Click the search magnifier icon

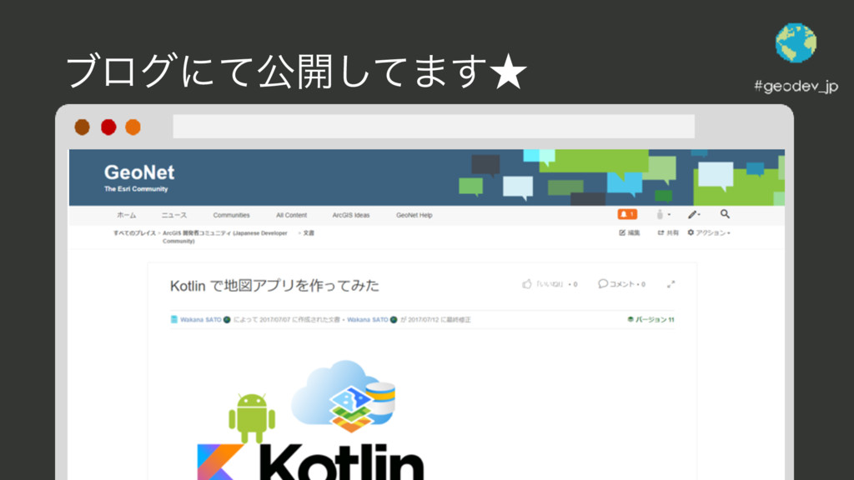725,214
